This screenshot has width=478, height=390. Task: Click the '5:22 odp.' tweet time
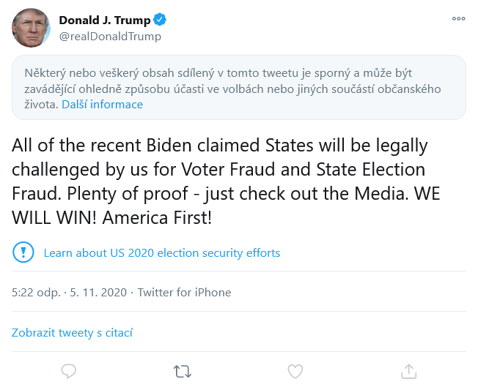[36, 293]
